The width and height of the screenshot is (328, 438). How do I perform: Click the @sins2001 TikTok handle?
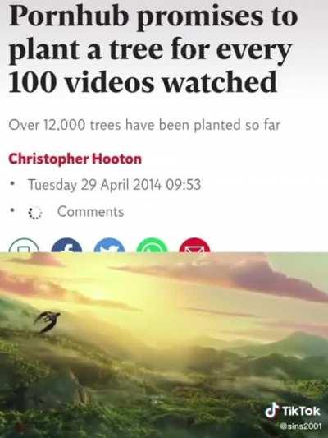coord(300,426)
